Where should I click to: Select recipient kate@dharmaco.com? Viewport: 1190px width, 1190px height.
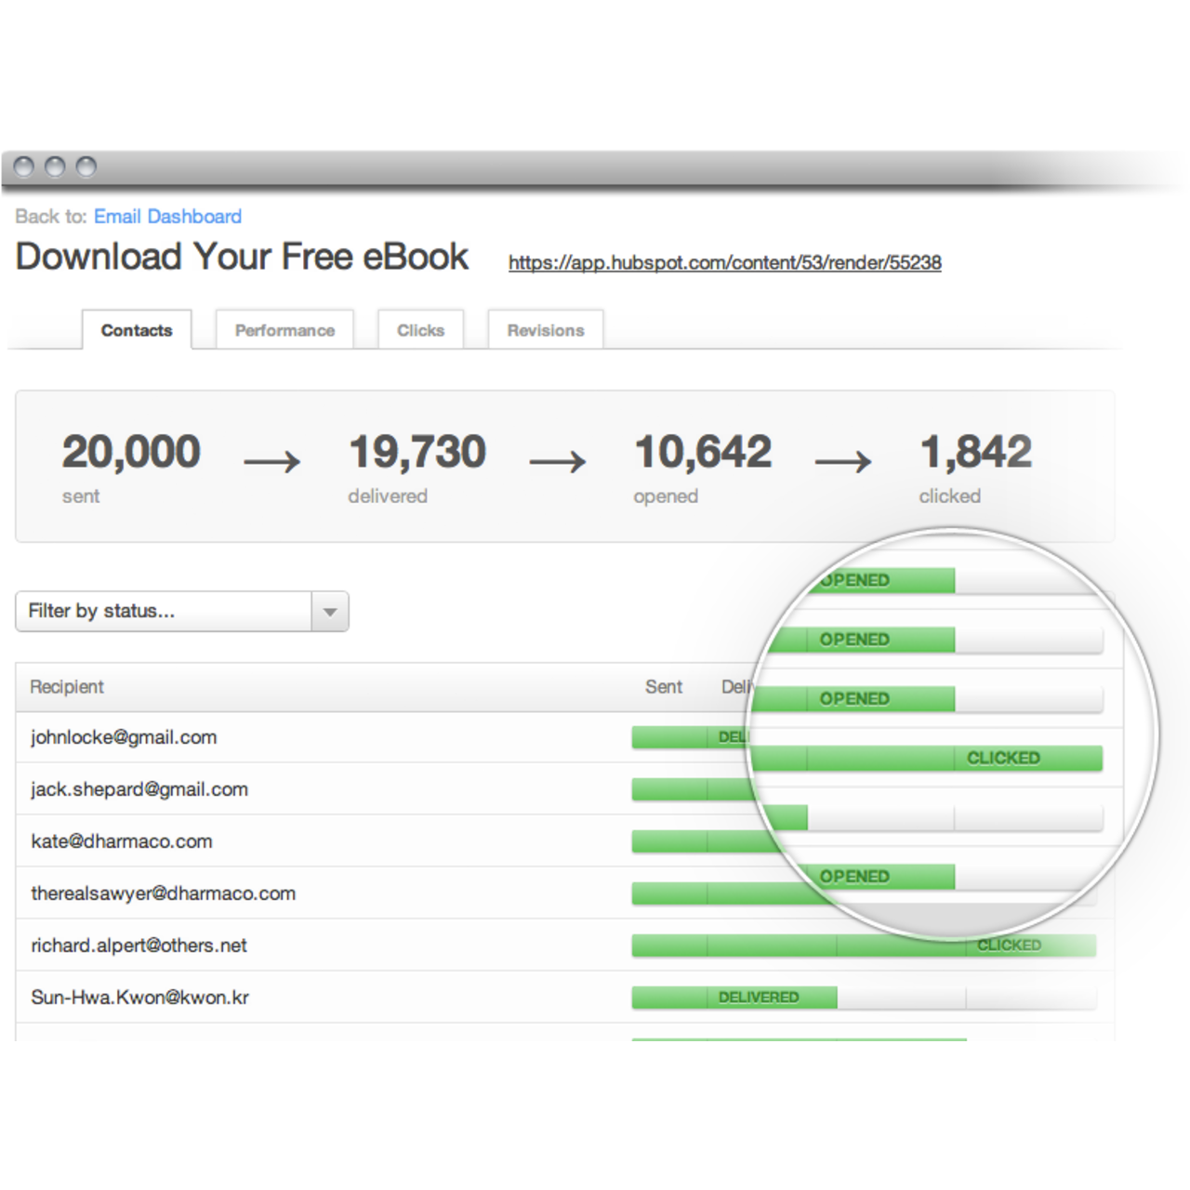pyautogui.click(x=122, y=841)
